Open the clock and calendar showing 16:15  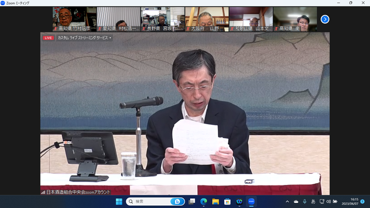(x=350, y=202)
